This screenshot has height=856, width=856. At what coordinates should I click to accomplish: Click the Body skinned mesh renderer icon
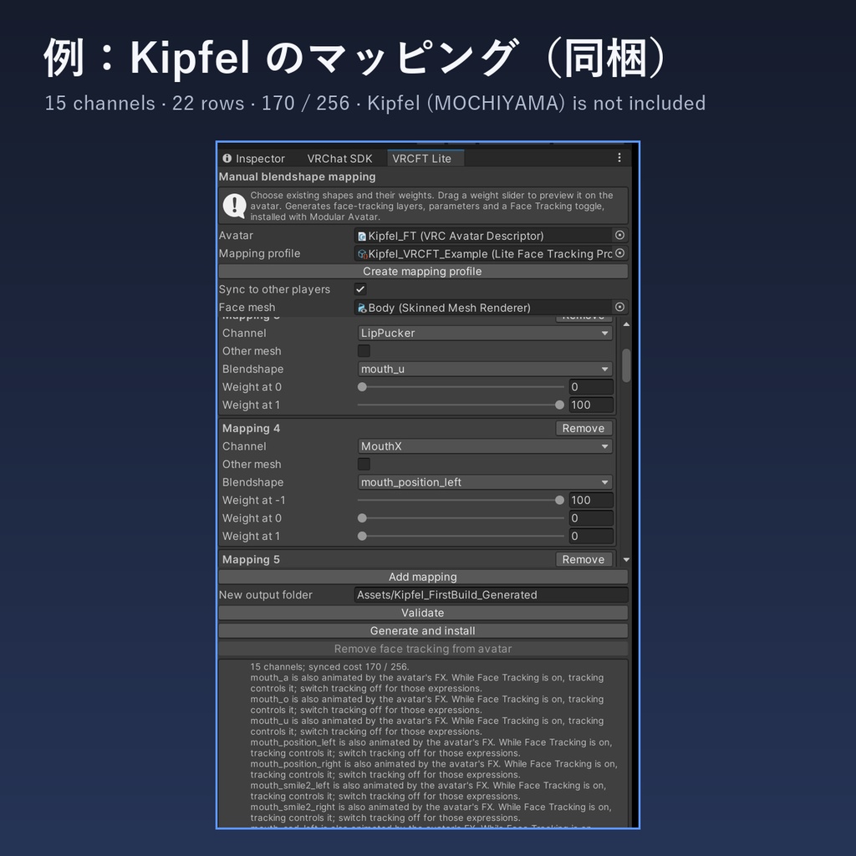[x=362, y=308]
